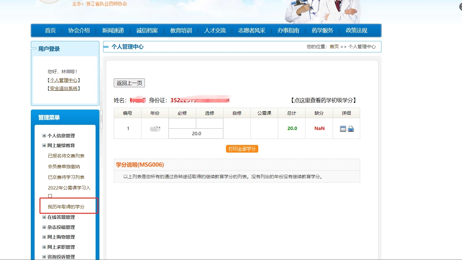Collapse 网上继续教育 tree node
Viewport: 462px width, 260px height.
[x=44, y=146]
